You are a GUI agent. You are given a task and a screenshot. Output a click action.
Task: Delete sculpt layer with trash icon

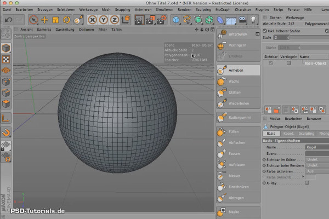[286, 109]
